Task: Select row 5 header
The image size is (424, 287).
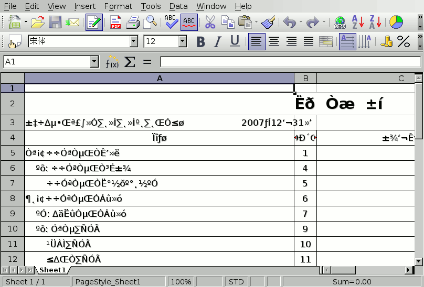Action: [x=13, y=153]
